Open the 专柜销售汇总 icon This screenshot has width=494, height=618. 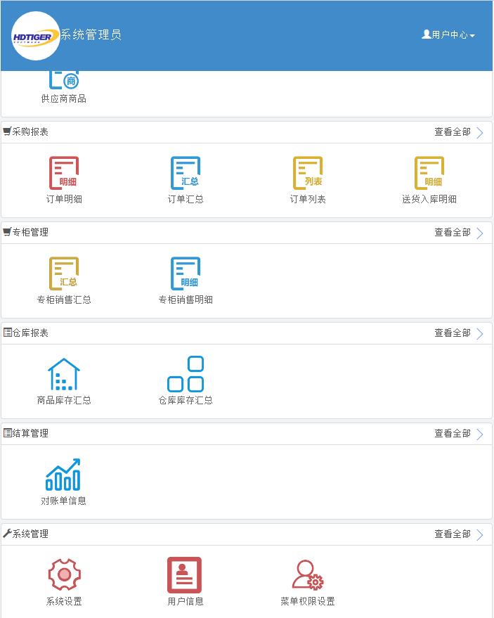point(64,274)
